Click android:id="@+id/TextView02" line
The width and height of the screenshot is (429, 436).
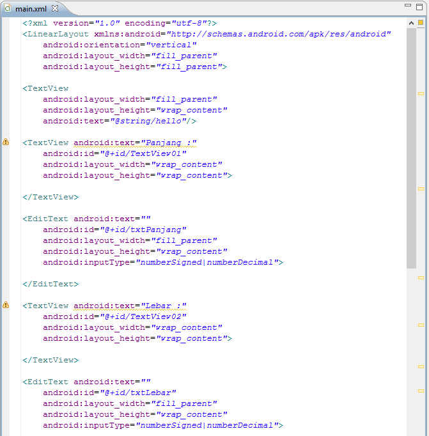point(114,316)
